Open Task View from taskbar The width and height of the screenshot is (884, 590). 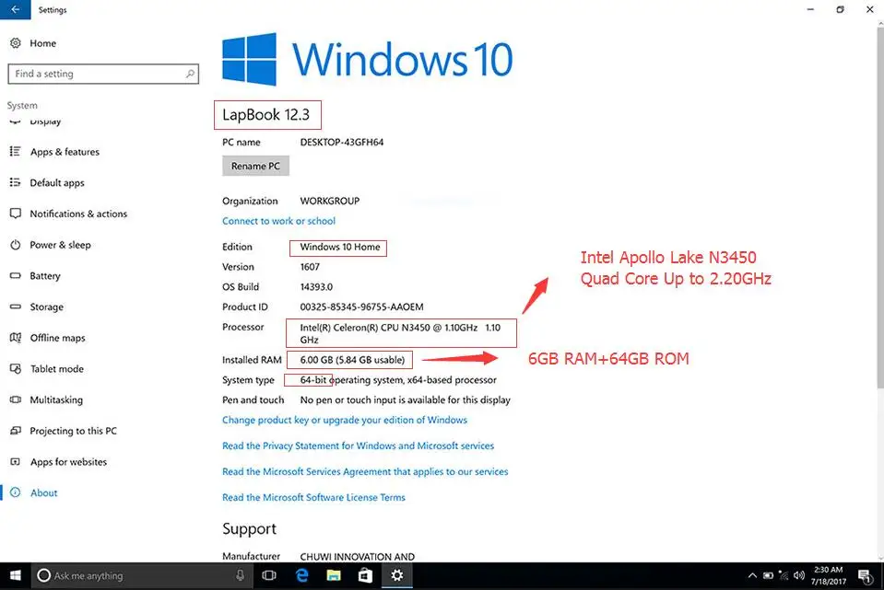pos(269,575)
